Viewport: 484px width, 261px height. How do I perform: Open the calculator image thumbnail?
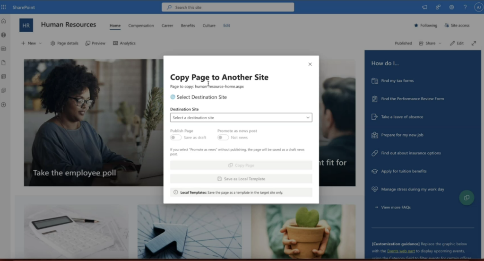pyautogui.click(x=76, y=231)
